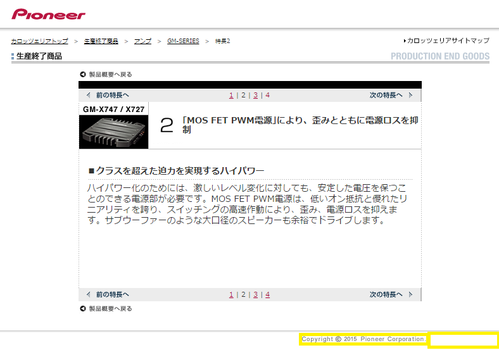The width and height of the screenshot is (499, 350).
Task: Click left arrow icon in upper feature navigation
Action: pyautogui.click(x=89, y=96)
